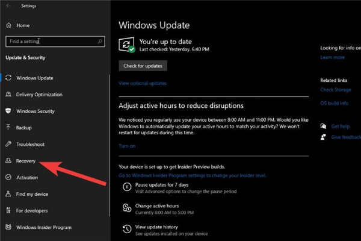Viewport: 361px width, 241px height.
Task: Click the Home icon in sidebar
Action: coord(8,26)
